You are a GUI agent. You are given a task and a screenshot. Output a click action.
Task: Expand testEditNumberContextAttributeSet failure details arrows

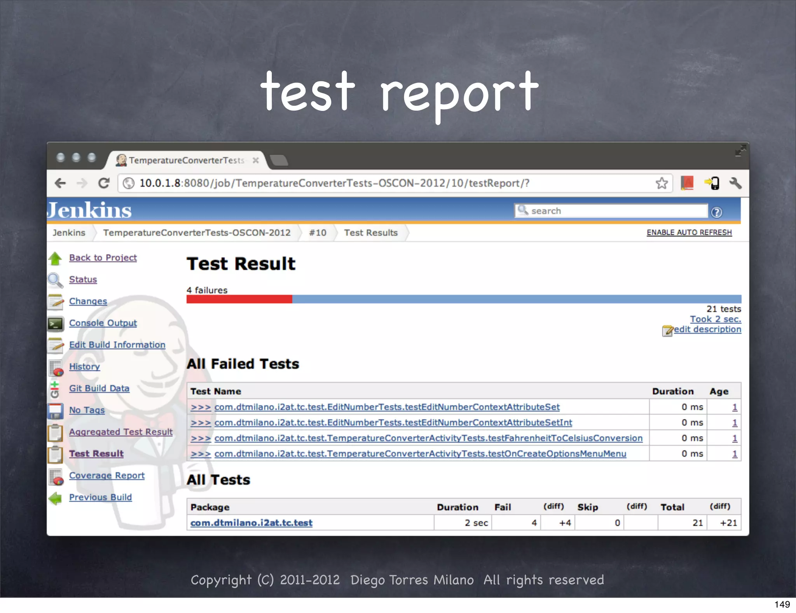(x=201, y=407)
